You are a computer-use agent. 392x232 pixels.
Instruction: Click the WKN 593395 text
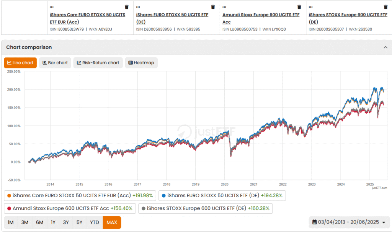[x=188, y=29]
